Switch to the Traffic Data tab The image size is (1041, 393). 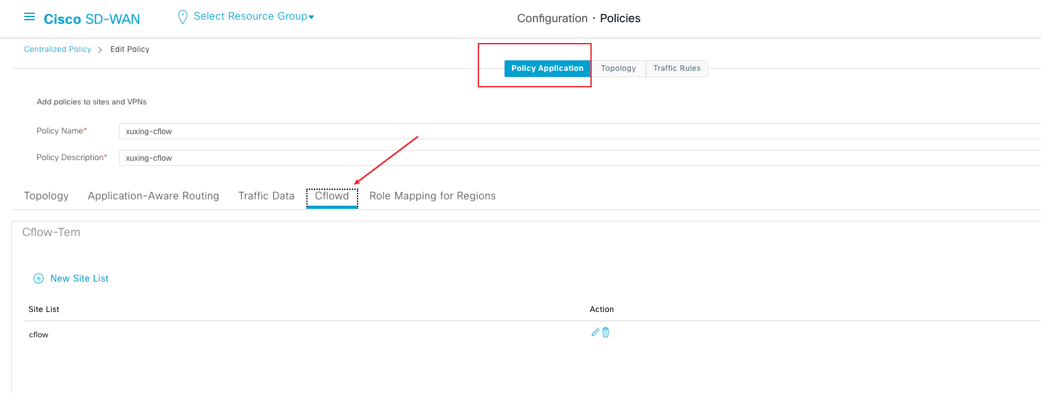coord(266,196)
